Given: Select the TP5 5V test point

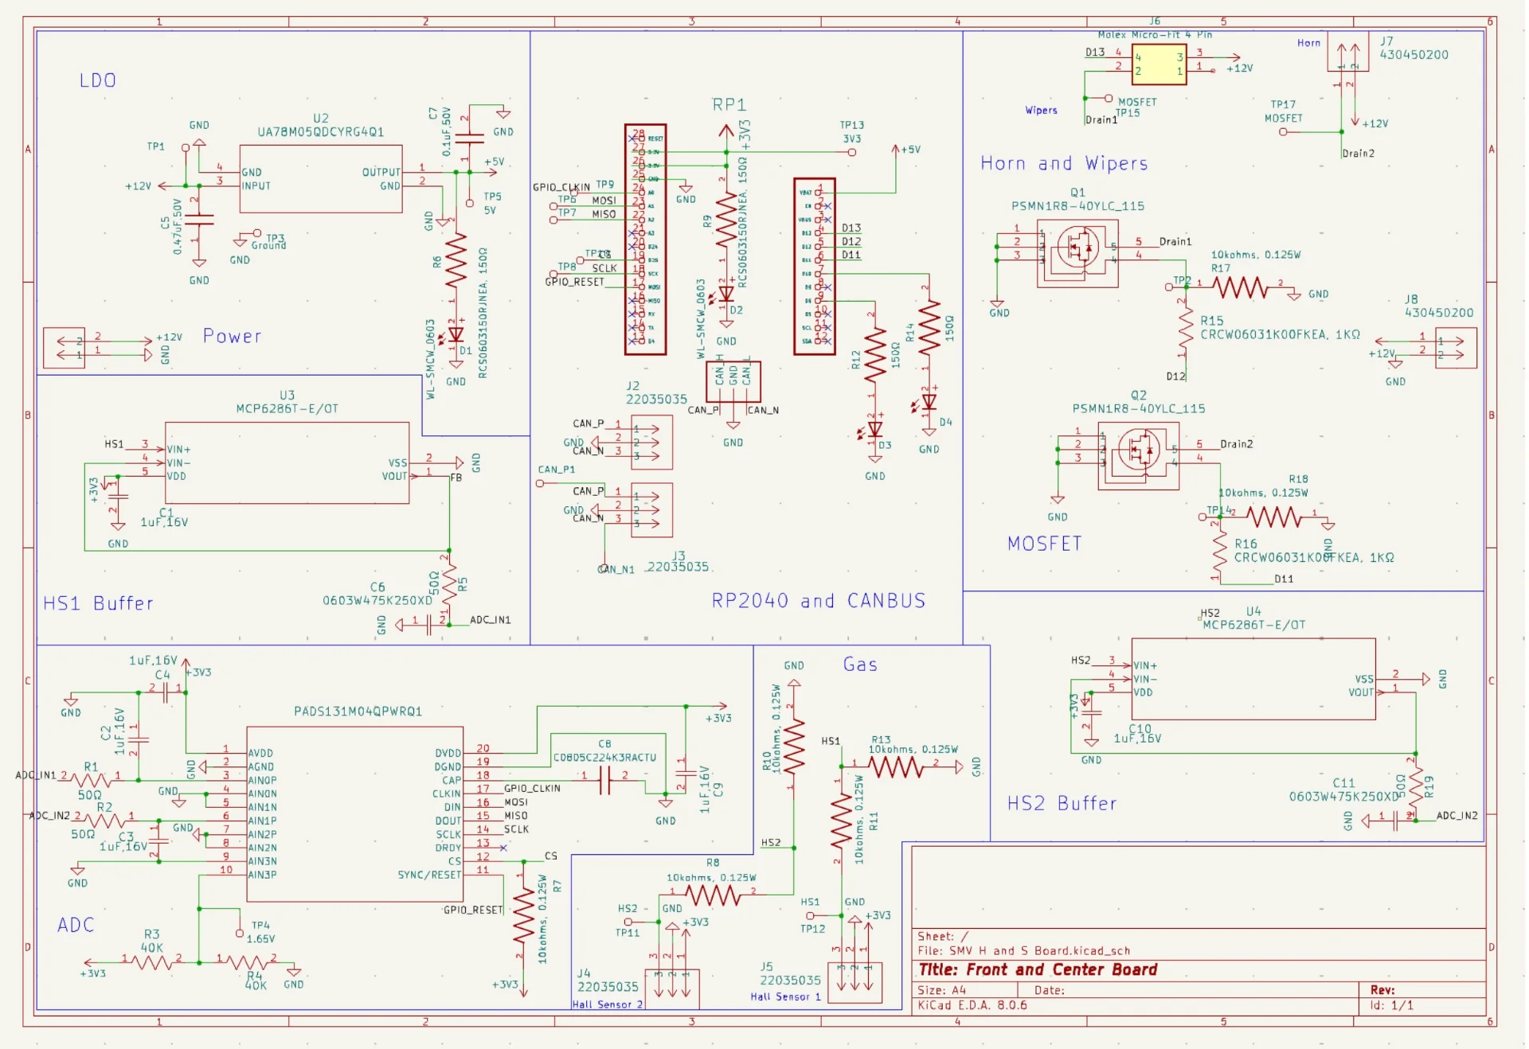Looking at the screenshot, I should pos(470,202).
